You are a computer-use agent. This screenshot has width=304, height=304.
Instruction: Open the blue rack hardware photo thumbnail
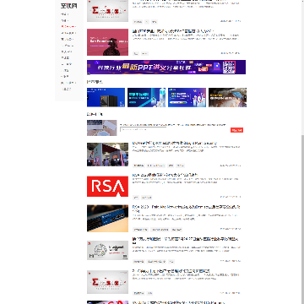107,219
